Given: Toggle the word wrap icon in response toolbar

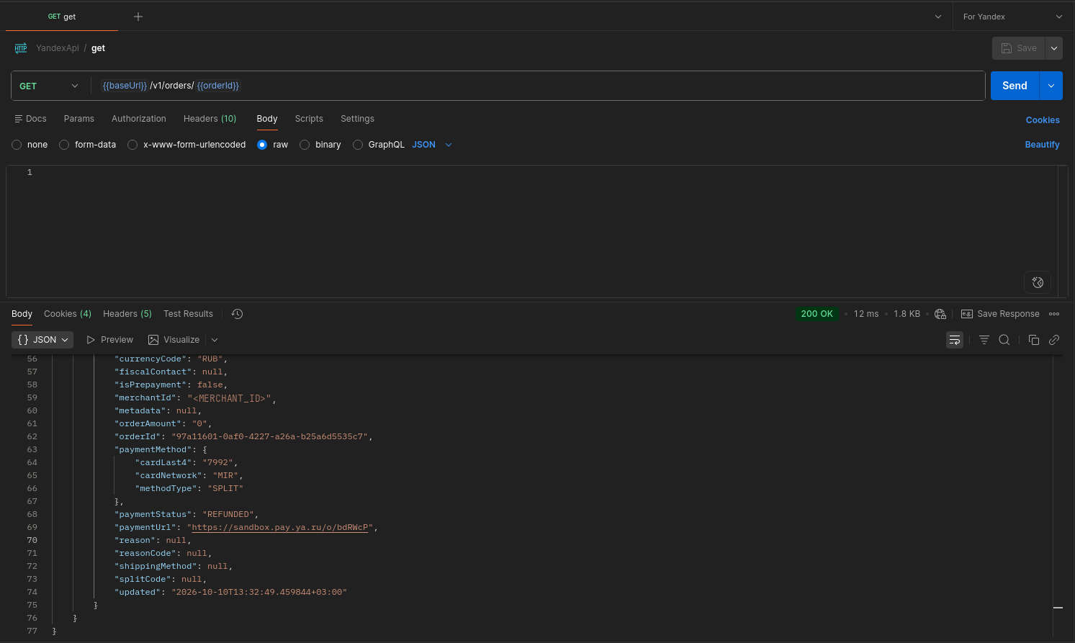Looking at the screenshot, I should tap(955, 340).
